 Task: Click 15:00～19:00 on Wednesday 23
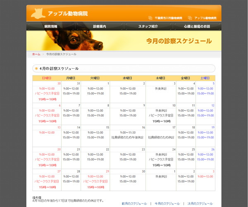click(128, 159)
